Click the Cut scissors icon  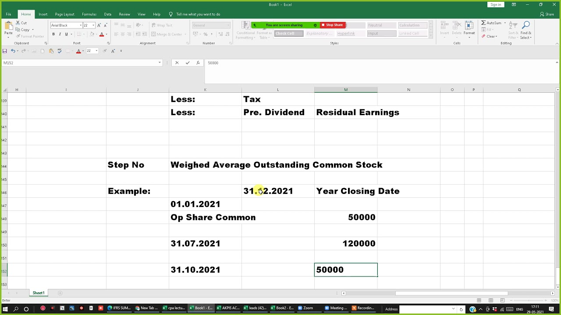tap(18, 23)
